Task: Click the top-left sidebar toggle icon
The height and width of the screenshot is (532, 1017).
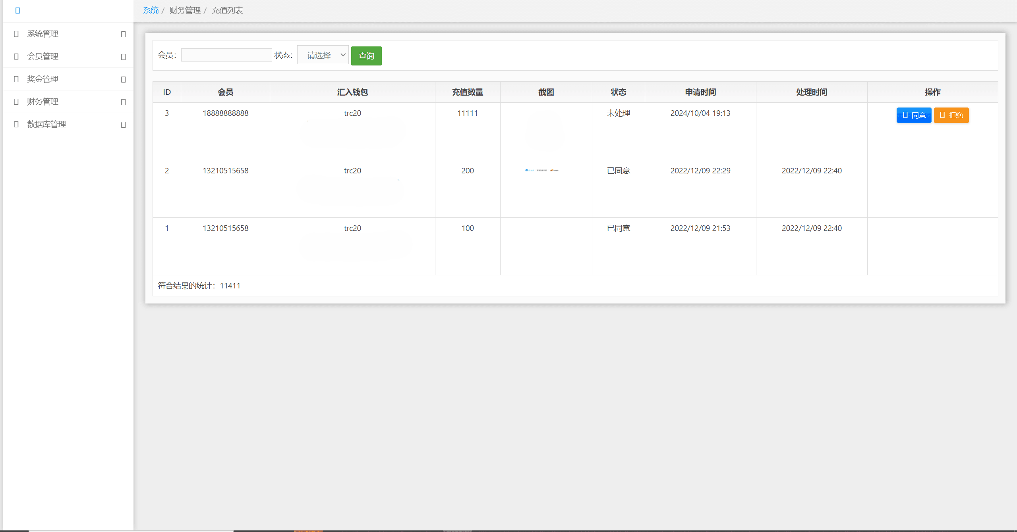Action: (x=17, y=11)
